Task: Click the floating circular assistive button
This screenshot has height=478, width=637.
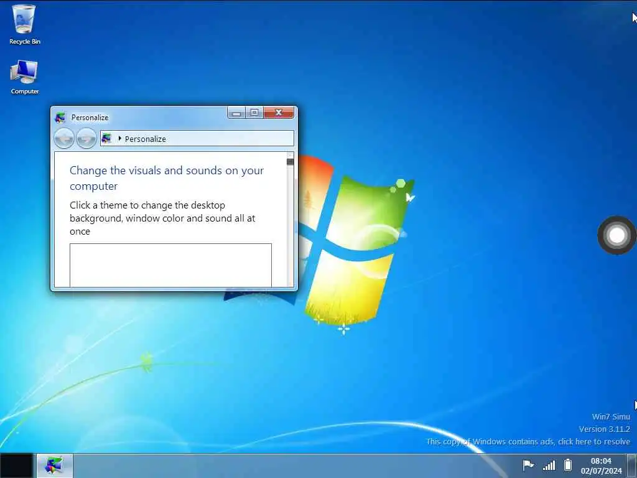Action: (x=616, y=235)
